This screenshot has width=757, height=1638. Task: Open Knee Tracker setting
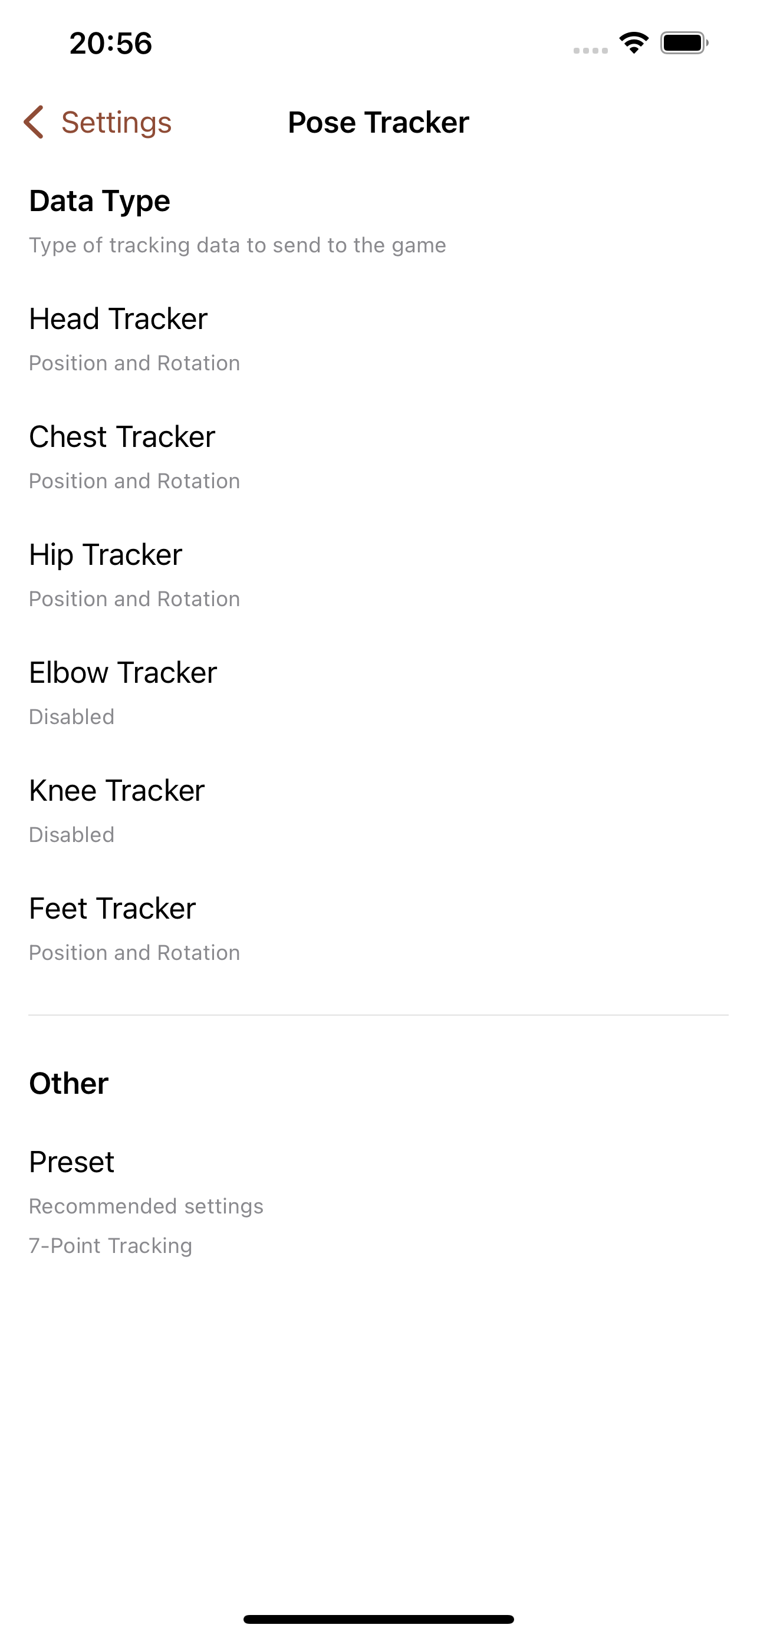pos(378,810)
